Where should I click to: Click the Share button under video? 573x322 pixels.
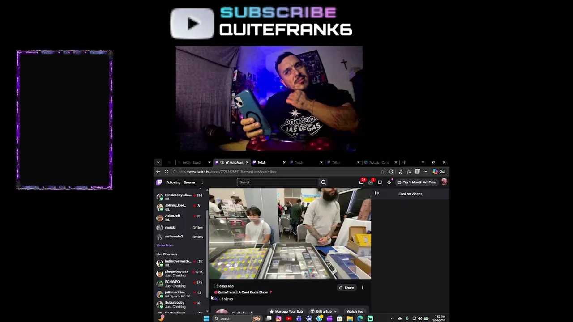pyautogui.click(x=346, y=288)
